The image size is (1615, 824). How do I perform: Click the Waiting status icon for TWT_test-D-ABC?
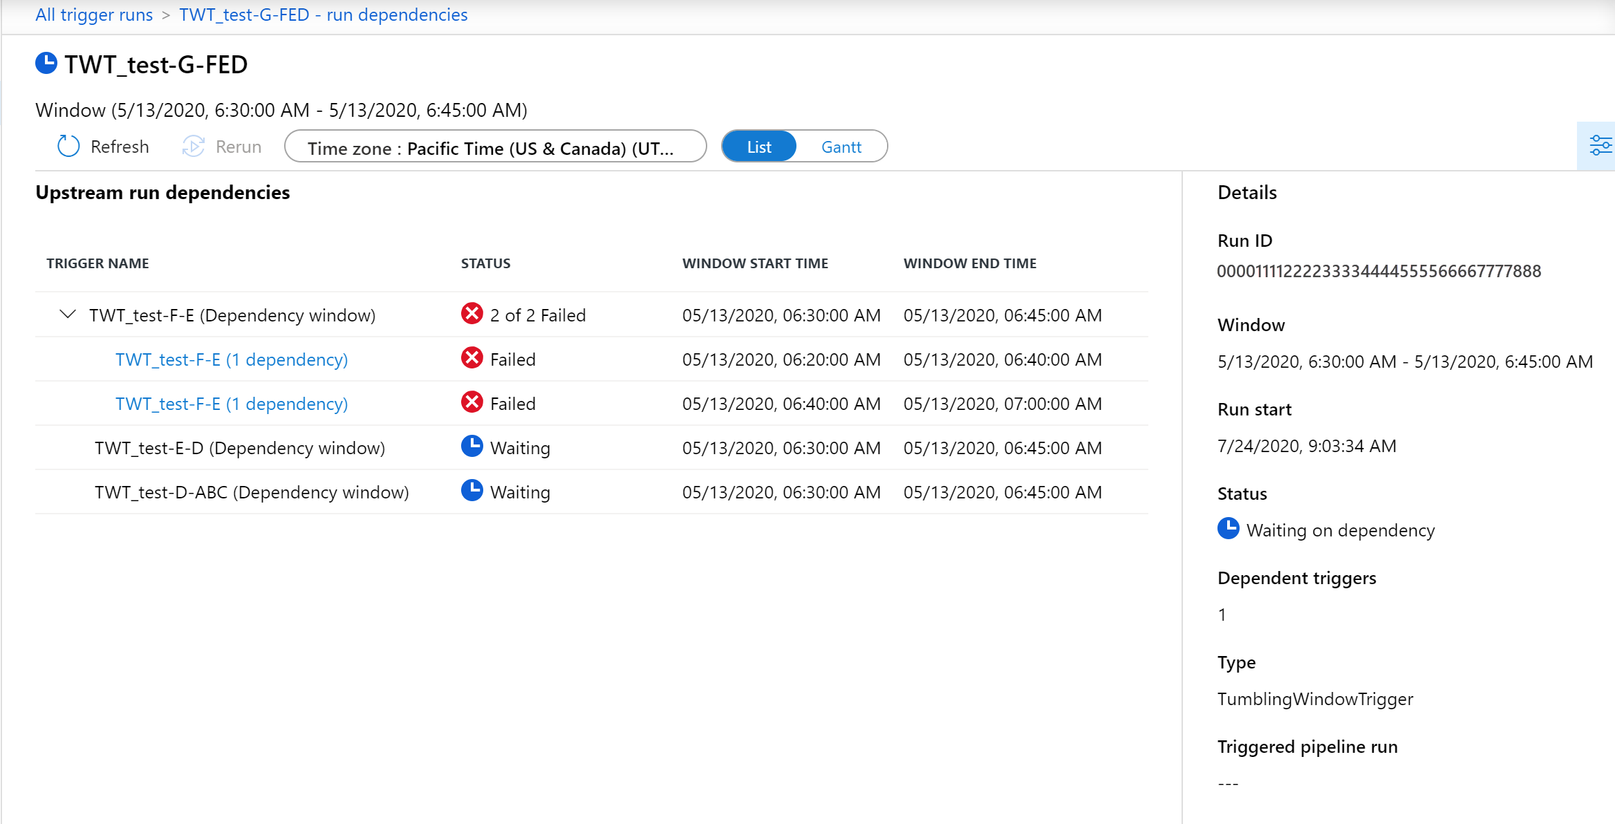click(471, 492)
